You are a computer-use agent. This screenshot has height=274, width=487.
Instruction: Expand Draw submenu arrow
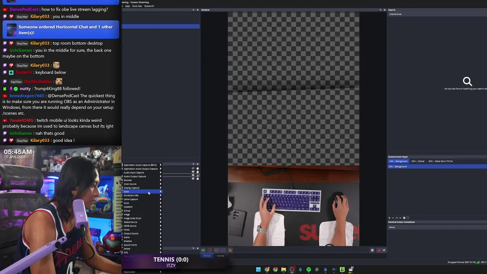point(161,191)
